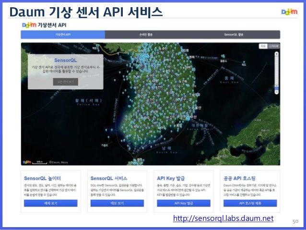
Task: Click the 울릉도 island sensor pin
Action: (223, 57)
